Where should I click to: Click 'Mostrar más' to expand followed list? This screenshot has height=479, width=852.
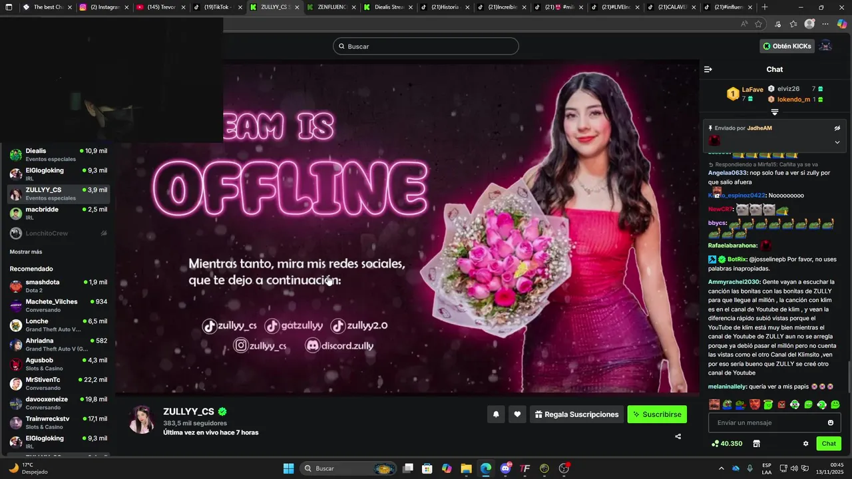26,252
